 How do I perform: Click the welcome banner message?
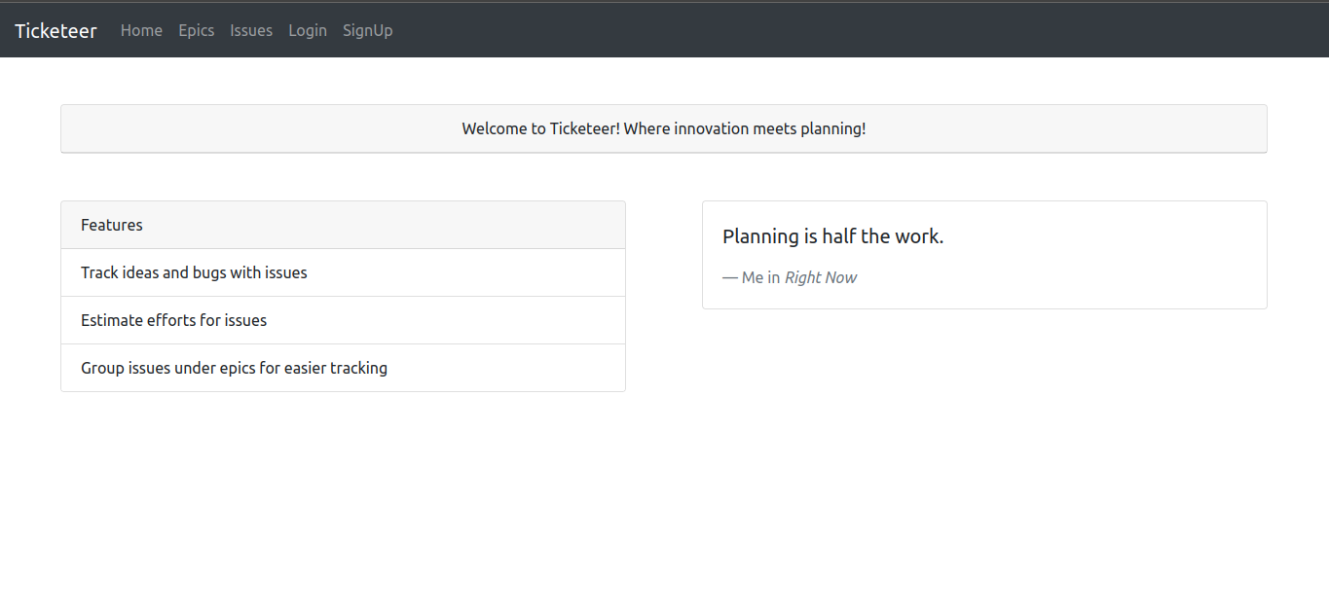664,127
